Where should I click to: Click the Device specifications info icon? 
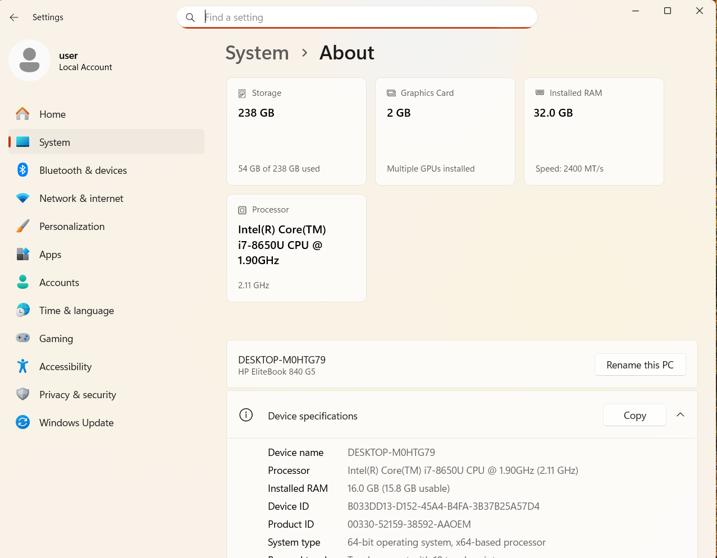click(246, 415)
